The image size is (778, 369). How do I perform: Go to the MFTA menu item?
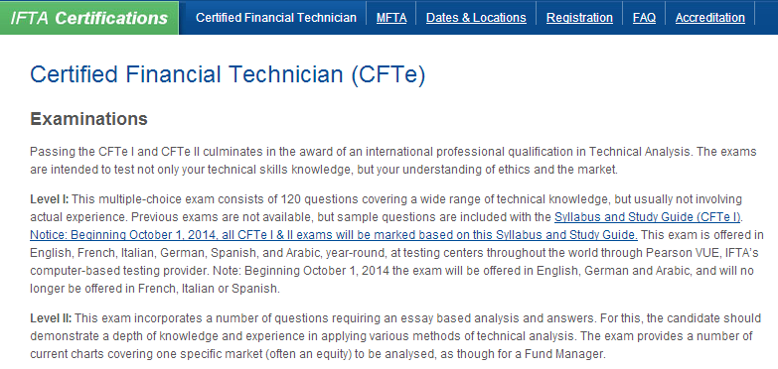[391, 18]
